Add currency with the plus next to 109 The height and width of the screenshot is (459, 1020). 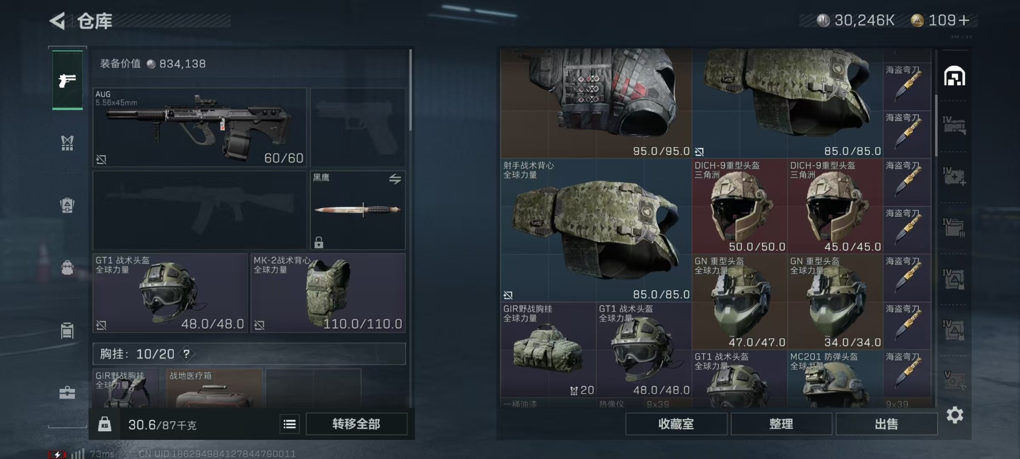coord(964,20)
